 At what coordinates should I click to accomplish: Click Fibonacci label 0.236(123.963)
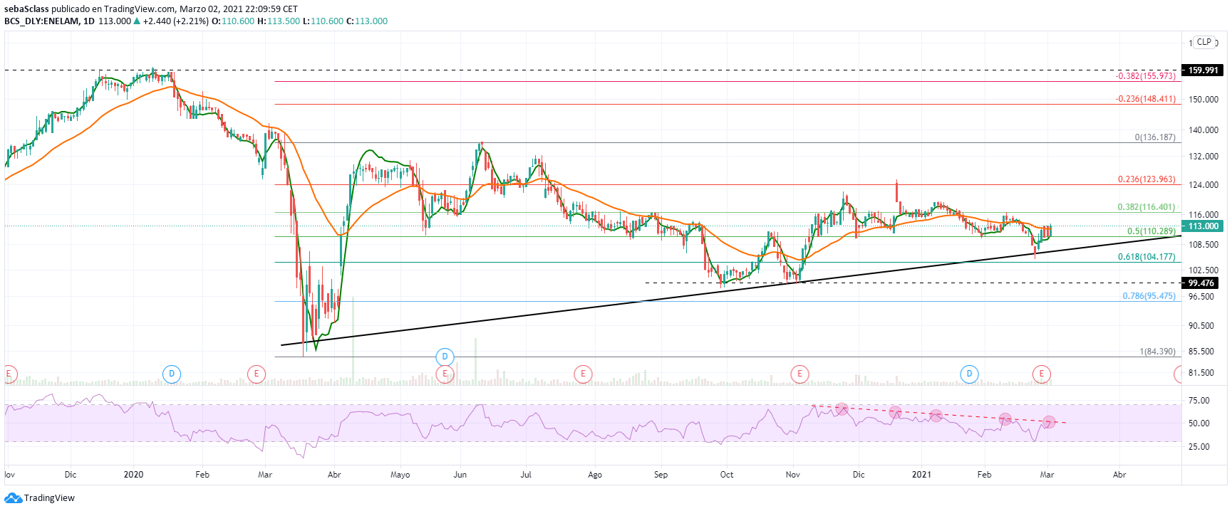click(x=1146, y=179)
